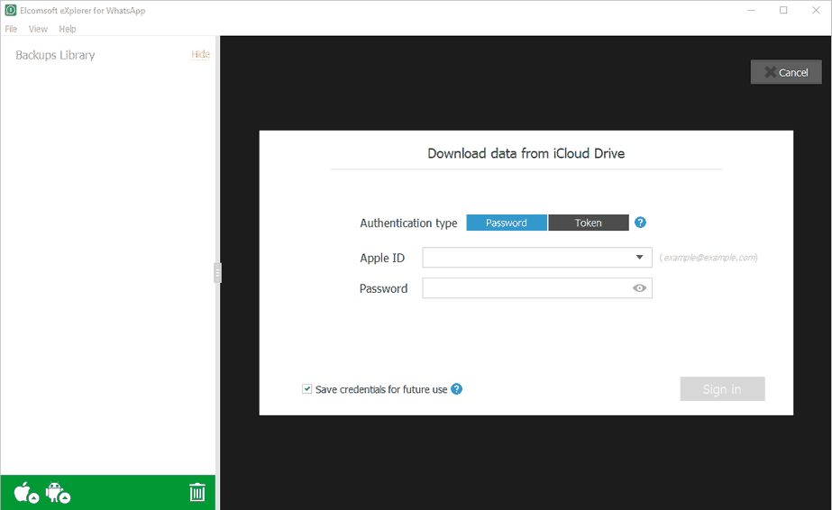Image resolution: width=832 pixels, height=510 pixels.
Task: Toggle Save credentials for future use checkbox
Action: [x=307, y=389]
